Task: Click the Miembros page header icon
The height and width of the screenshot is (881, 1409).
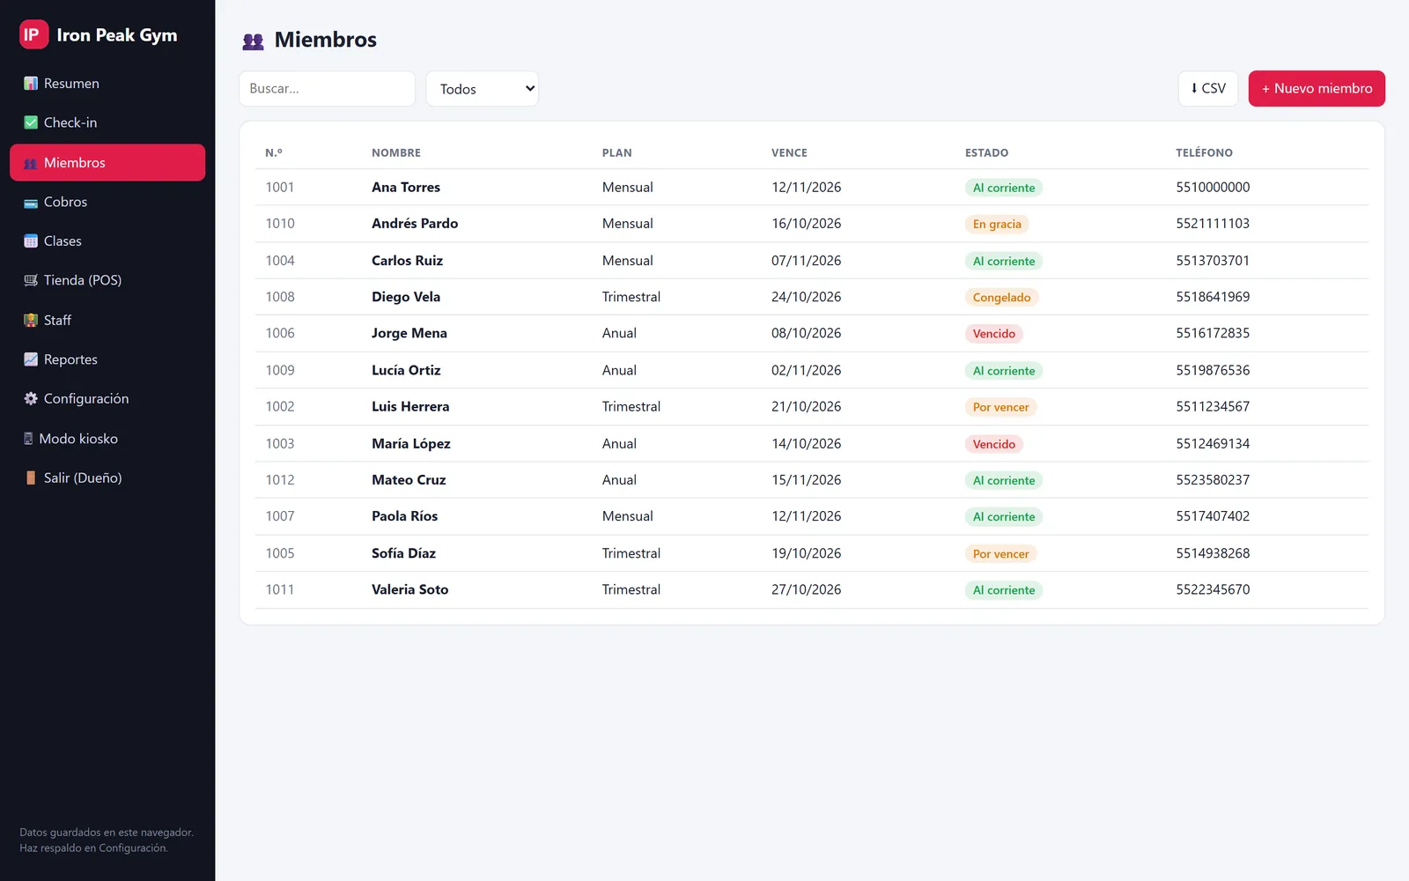Action: (253, 41)
